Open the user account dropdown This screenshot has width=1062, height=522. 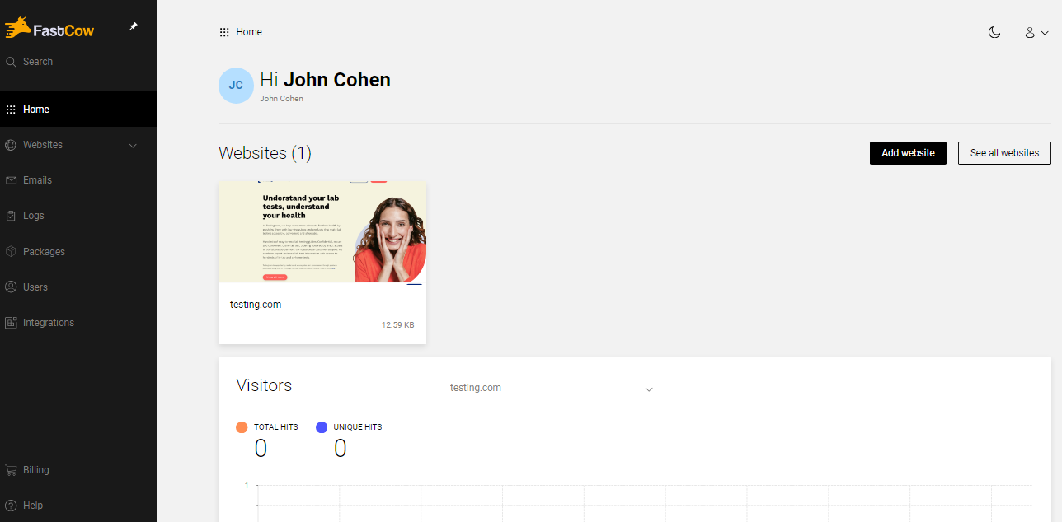click(x=1036, y=33)
